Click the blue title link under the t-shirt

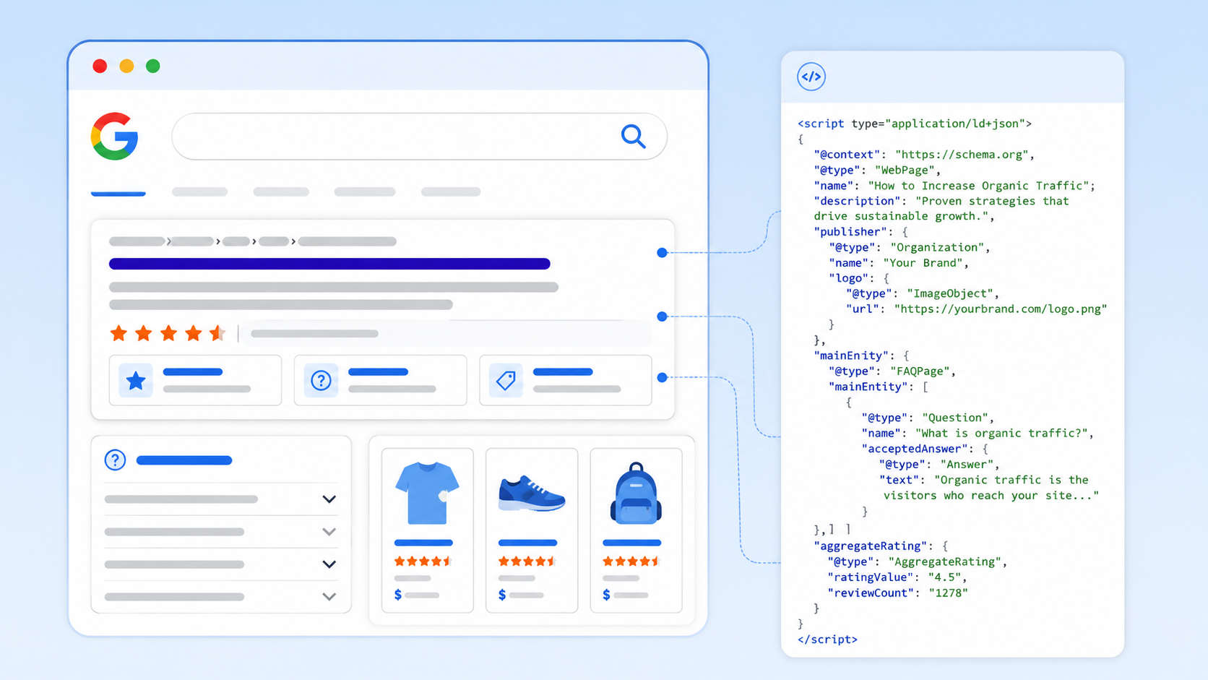click(423, 543)
